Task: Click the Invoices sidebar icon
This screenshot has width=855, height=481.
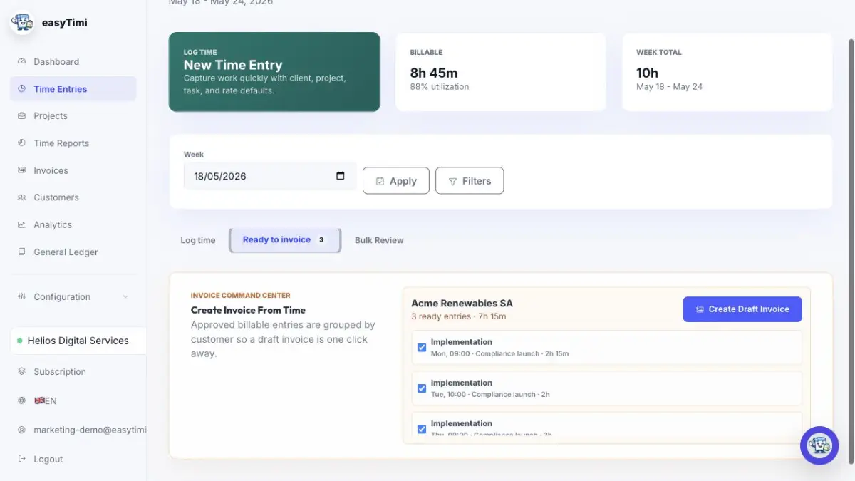Action: point(21,171)
